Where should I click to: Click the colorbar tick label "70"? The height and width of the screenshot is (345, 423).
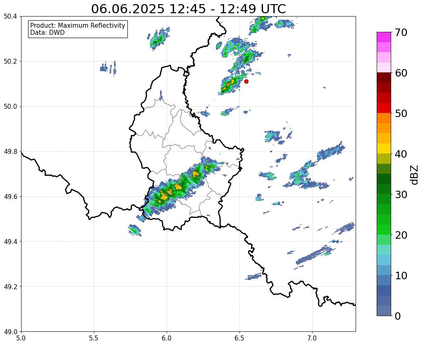click(401, 32)
